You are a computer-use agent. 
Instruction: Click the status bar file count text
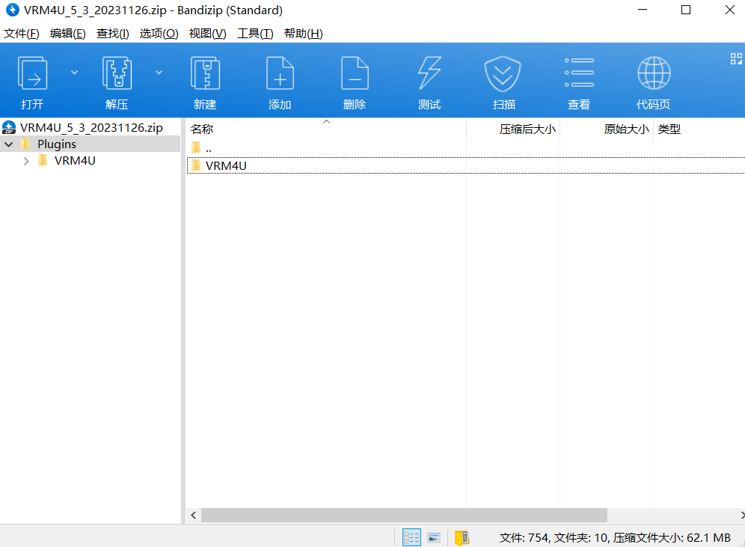tap(615, 537)
